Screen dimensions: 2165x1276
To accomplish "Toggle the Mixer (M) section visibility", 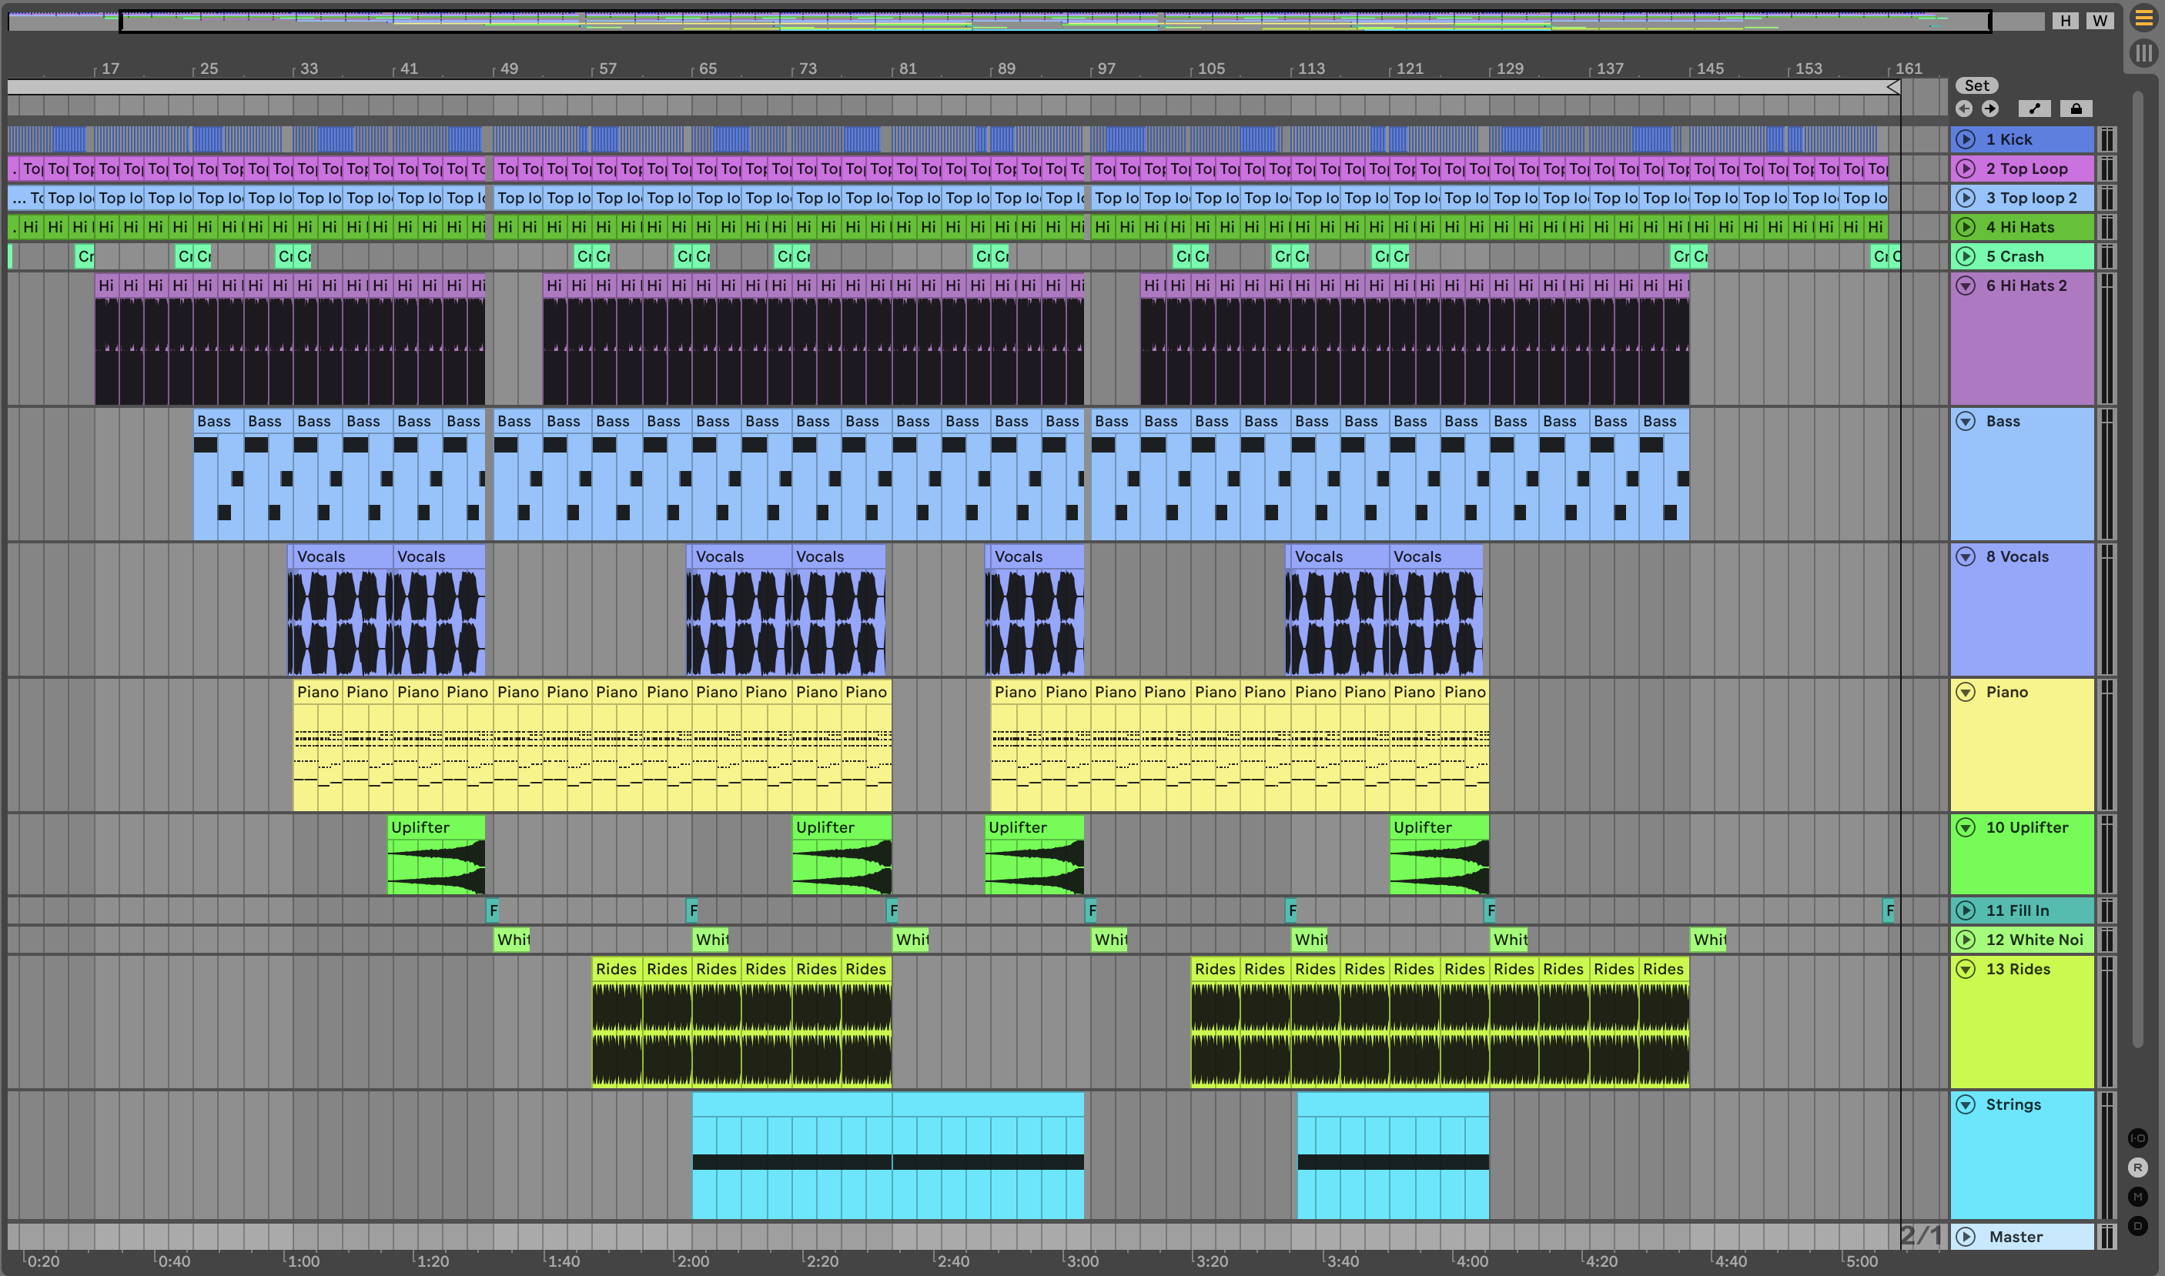I will tap(2137, 1196).
